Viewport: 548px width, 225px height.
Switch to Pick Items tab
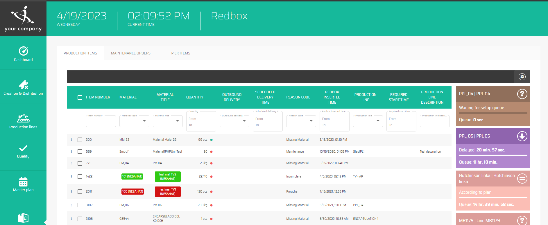coord(180,53)
